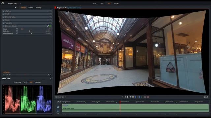Expand the Letterbox effect section

click(x=4, y=11)
